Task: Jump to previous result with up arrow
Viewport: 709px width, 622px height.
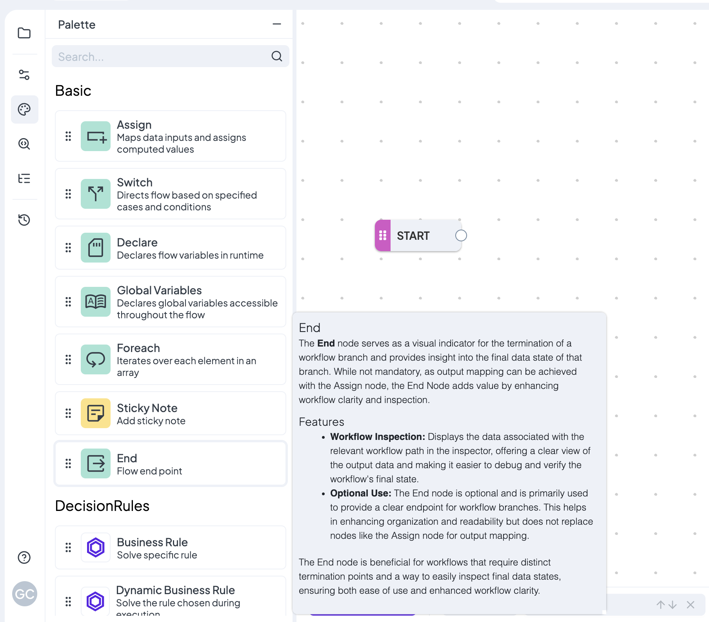Action: coord(661,605)
